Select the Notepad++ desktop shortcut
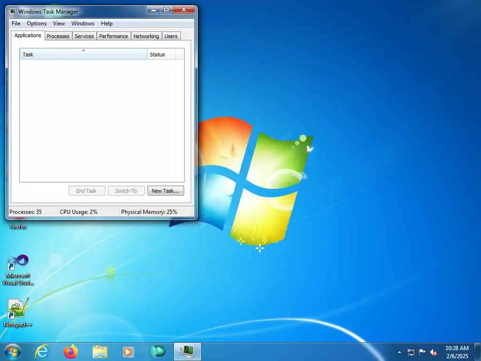This screenshot has height=361, width=481. coord(18,313)
